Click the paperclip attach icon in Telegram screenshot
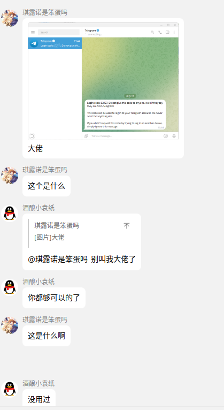Screen dimensions: 224x410 [86, 136]
